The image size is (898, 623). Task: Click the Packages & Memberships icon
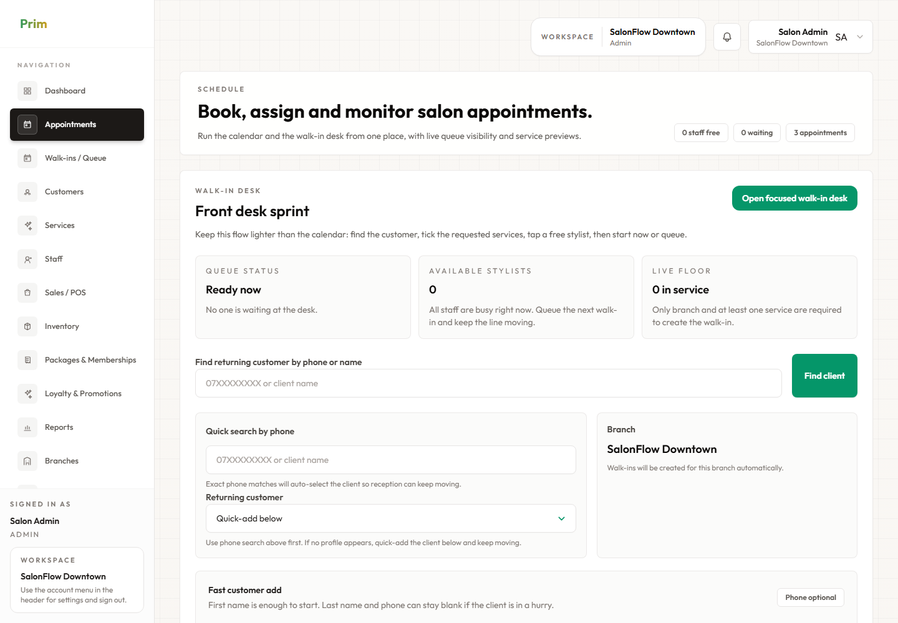27,360
